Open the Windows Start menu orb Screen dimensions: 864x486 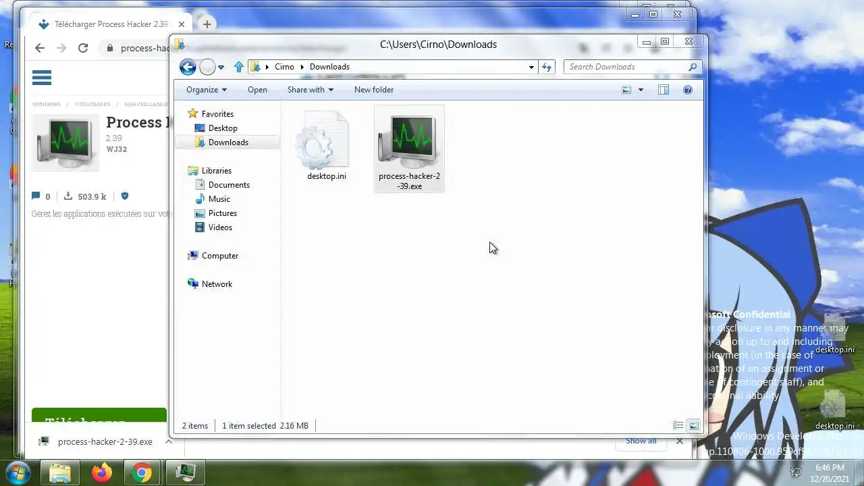(18, 472)
